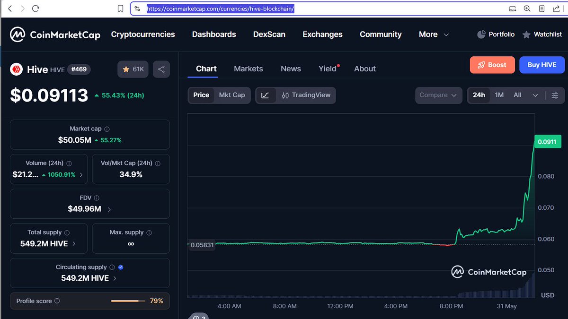Click the FDV info icon
The height and width of the screenshot is (319, 568).
pos(97,198)
